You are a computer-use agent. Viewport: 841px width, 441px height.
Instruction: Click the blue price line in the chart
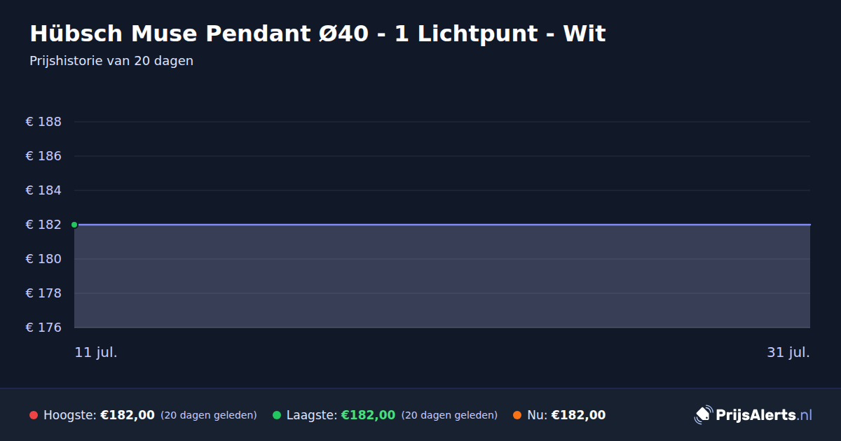(442, 225)
